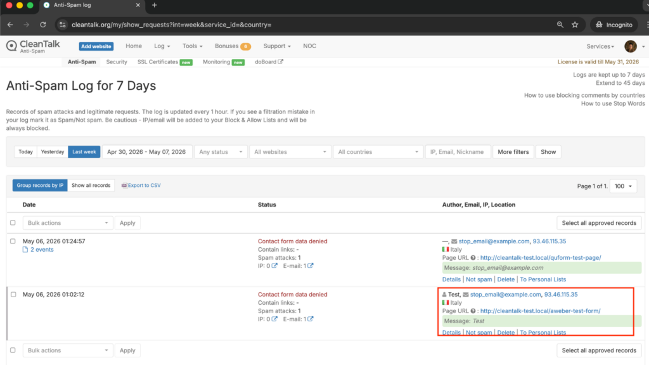Check the May 06 01:02:12 record
Viewport: 649px width, 365px height.
[13, 294]
